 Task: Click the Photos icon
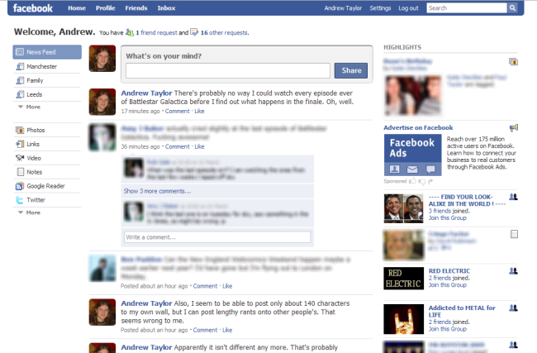(x=20, y=131)
